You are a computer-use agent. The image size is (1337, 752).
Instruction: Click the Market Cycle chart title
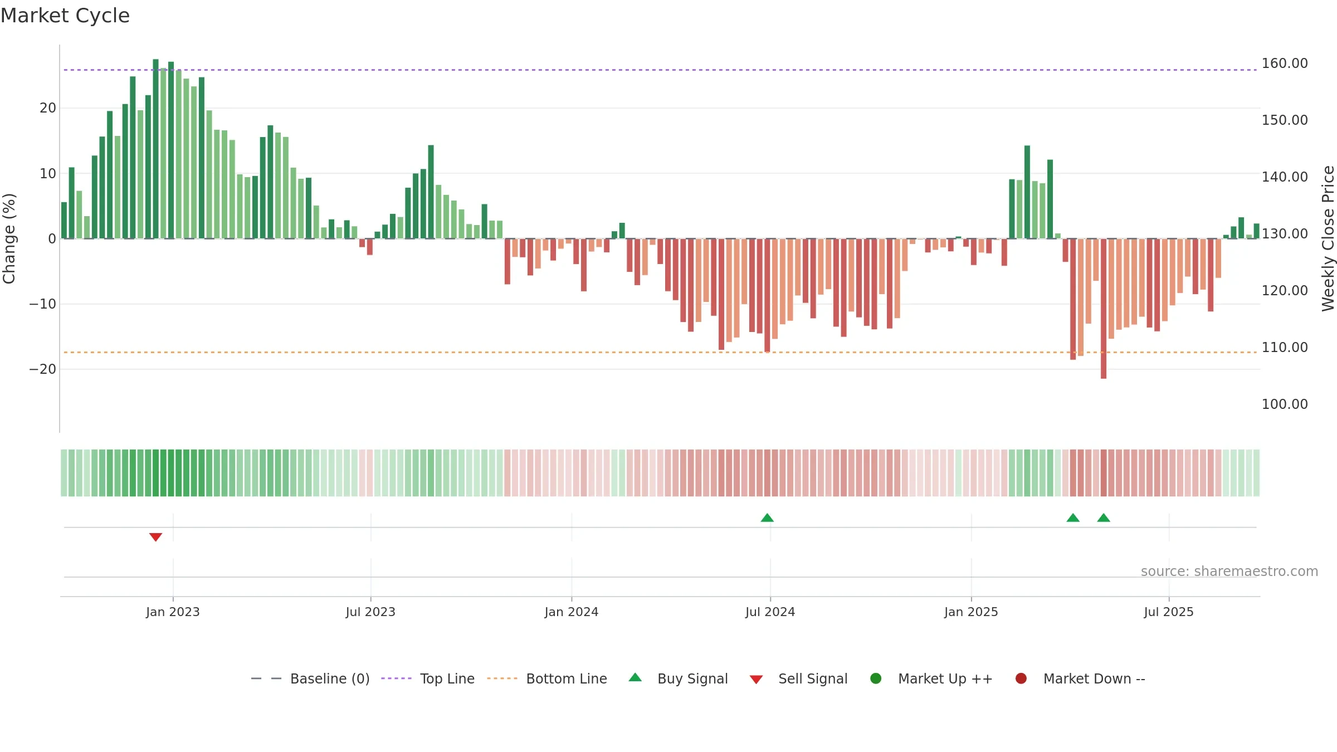point(65,16)
